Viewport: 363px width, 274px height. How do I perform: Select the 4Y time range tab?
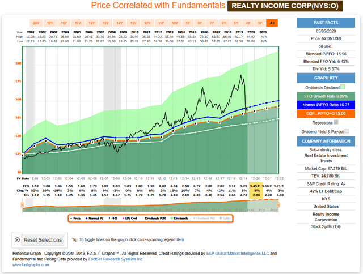pyautogui.click(x=248, y=23)
